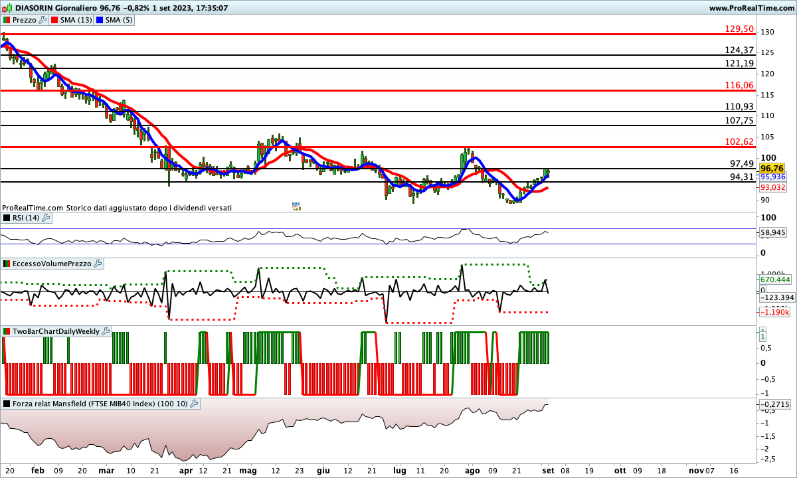Image resolution: width=797 pixels, height=478 pixels.
Task: Click the ago label on time axis
Action: pos(472,470)
